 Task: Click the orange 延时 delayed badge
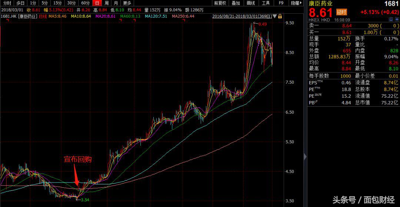pos(341,12)
